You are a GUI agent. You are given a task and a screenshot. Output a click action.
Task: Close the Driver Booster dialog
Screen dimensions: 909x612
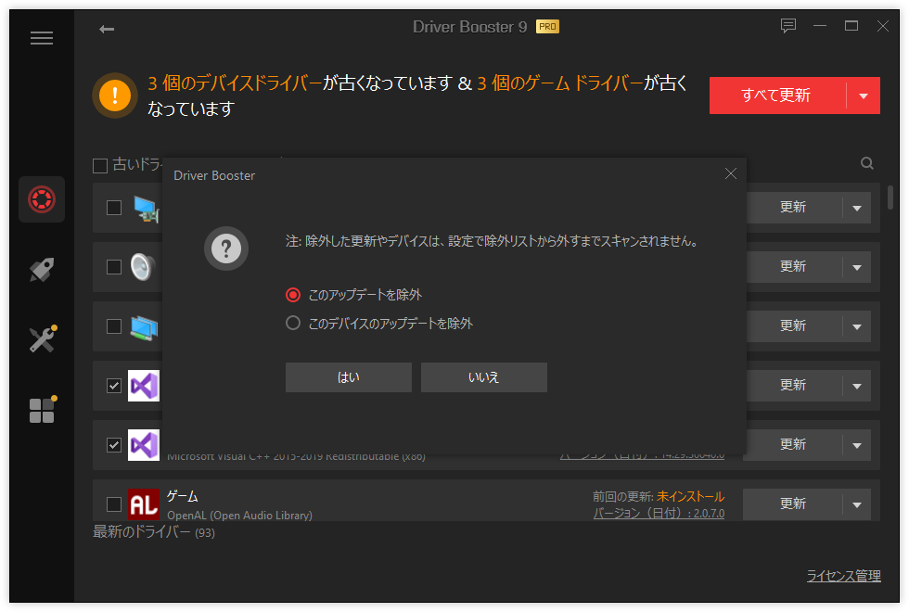tap(731, 174)
